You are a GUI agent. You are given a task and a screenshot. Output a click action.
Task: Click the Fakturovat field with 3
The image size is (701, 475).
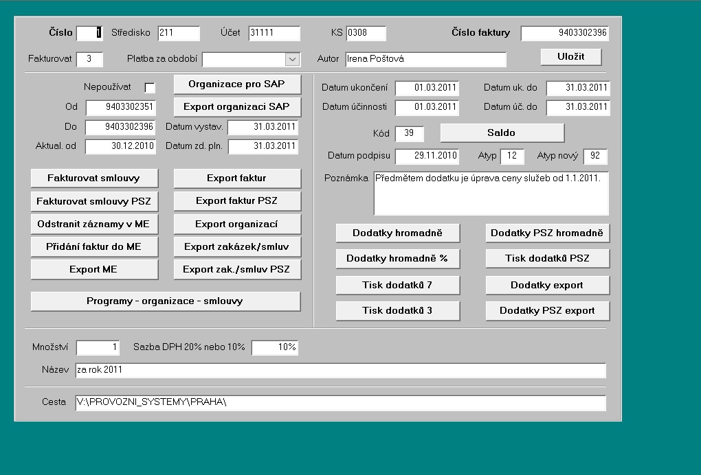click(90, 59)
